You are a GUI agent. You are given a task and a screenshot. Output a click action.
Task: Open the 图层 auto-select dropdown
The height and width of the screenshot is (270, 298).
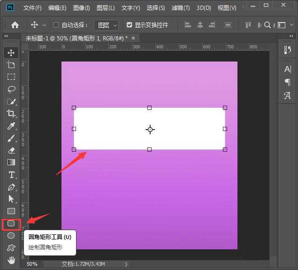pyautogui.click(x=106, y=25)
